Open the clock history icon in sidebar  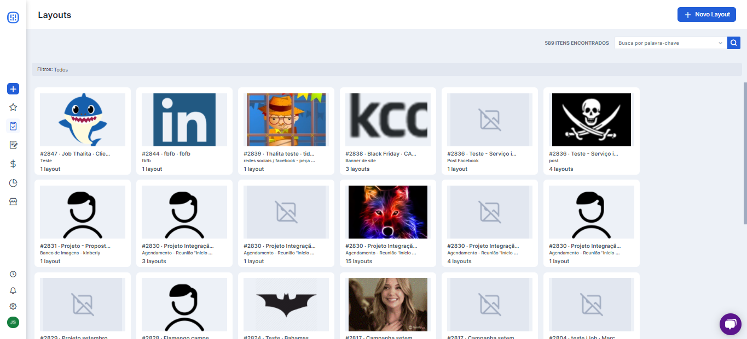coord(13,274)
